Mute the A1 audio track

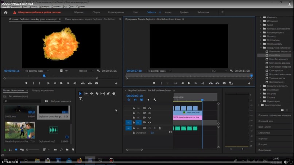[150, 128]
